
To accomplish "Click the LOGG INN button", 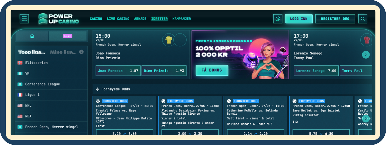I will (x=299, y=19).
